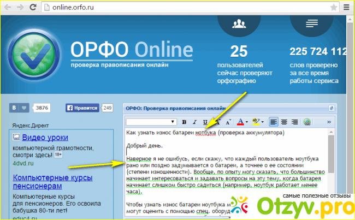
Task: Toggle italic formatting in the editor toolbar
Action: click(194, 122)
